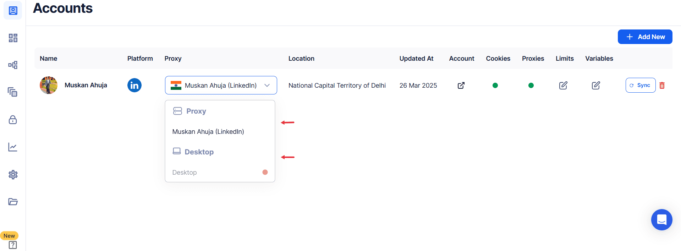Open the settings gear sidebar icon
The height and width of the screenshot is (251, 681).
click(x=13, y=174)
